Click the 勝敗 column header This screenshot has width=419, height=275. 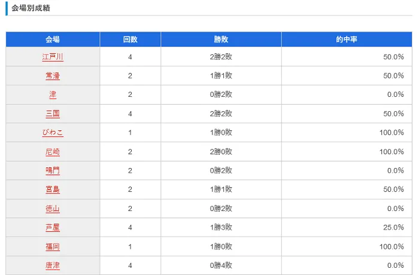[221, 39]
